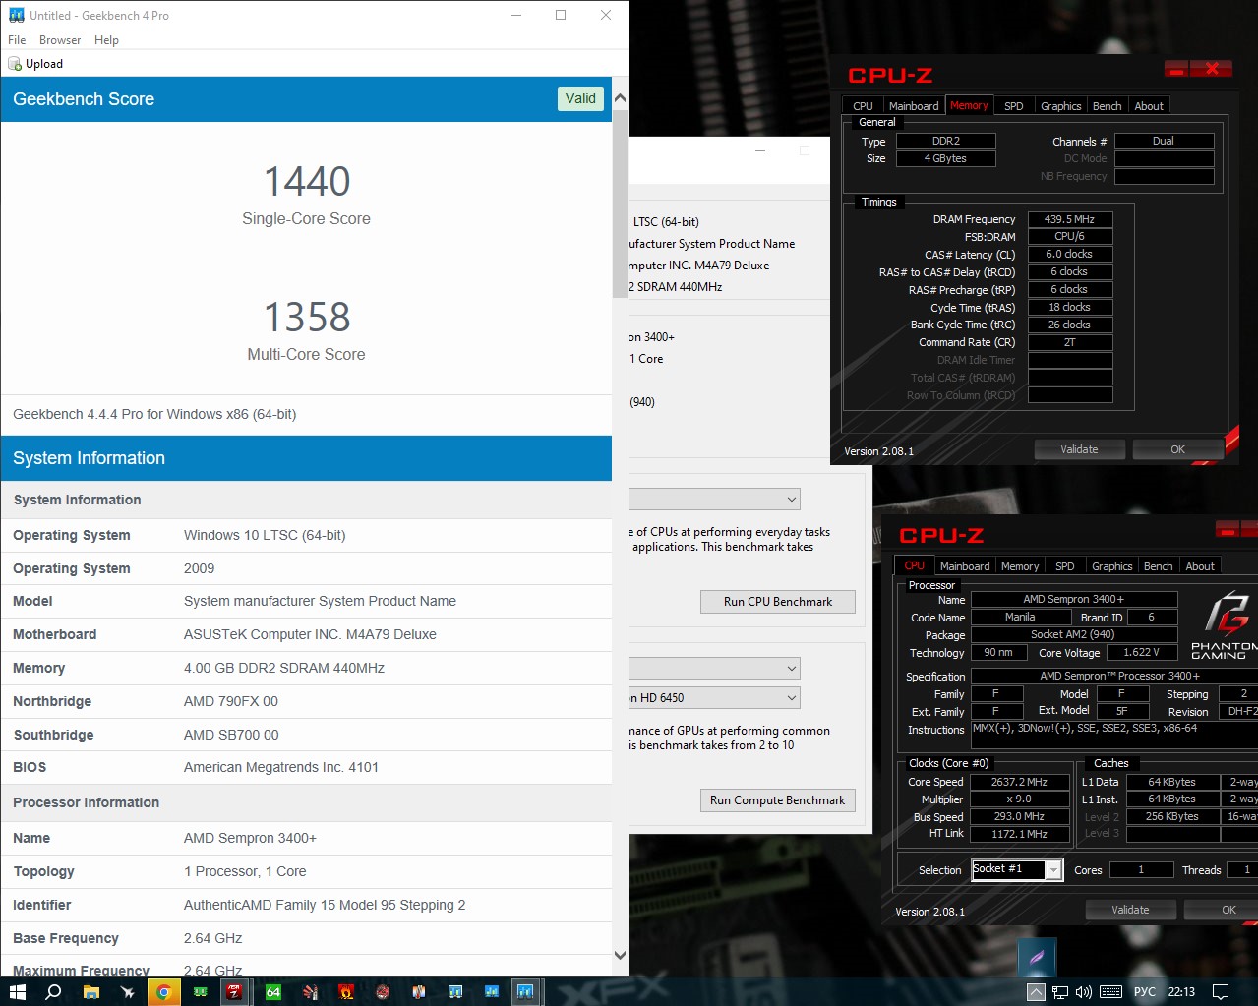Click Upload button in Geekbench toolbar
Viewport: 1258px width, 1006px height.
click(35, 64)
